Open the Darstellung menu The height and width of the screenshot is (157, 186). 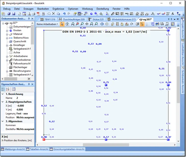pyautogui.click(x=103, y=9)
